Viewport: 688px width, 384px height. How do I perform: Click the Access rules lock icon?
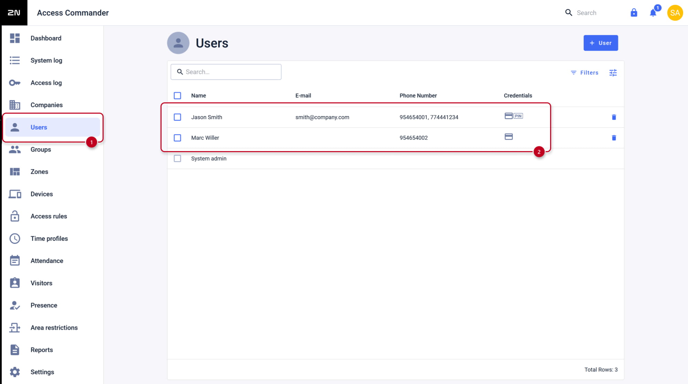(15, 216)
